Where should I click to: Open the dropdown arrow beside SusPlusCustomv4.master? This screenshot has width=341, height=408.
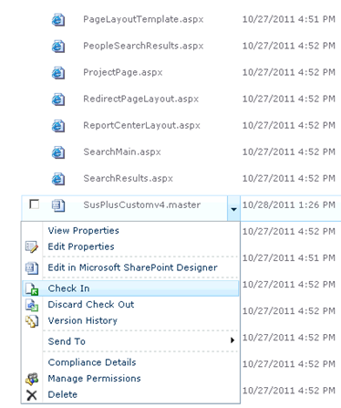pos(233,209)
